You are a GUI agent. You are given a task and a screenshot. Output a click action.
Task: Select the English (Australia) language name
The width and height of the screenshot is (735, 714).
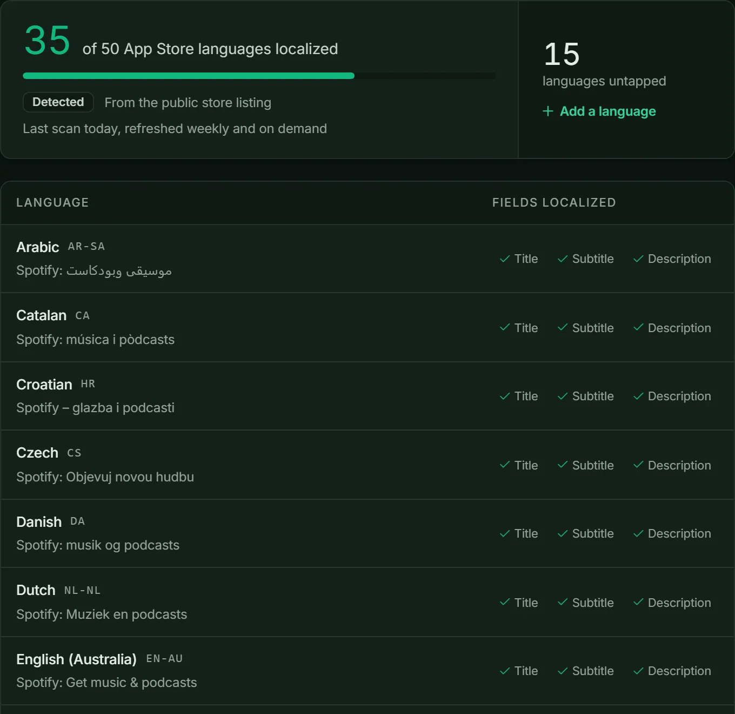pos(76,659)
